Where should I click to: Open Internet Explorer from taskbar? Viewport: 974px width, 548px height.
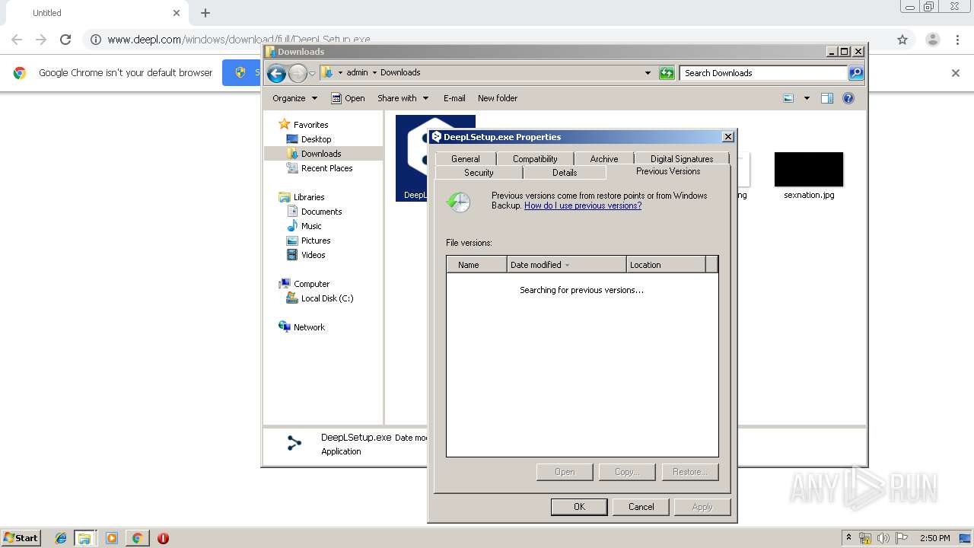(61, 538)
